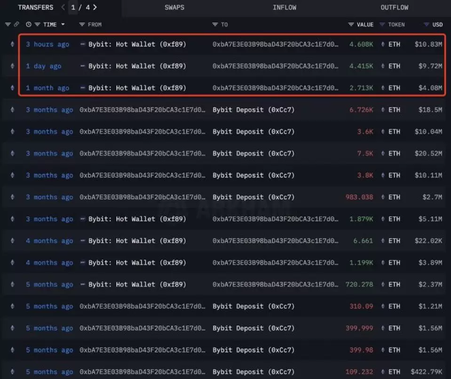Click chain icon on $3.89M row
The image size is (451, 379).
12,263
